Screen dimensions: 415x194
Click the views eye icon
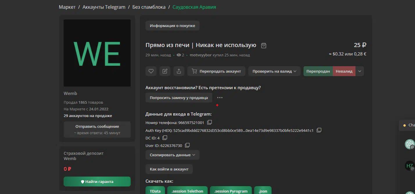coord(179,55)
